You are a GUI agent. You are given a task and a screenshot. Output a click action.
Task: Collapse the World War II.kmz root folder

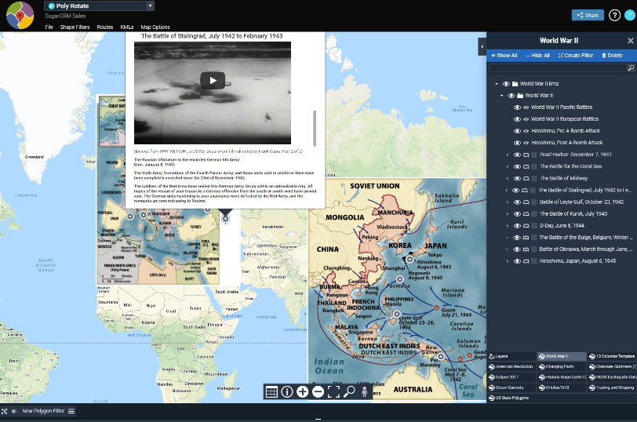click(x=496, y=84)
